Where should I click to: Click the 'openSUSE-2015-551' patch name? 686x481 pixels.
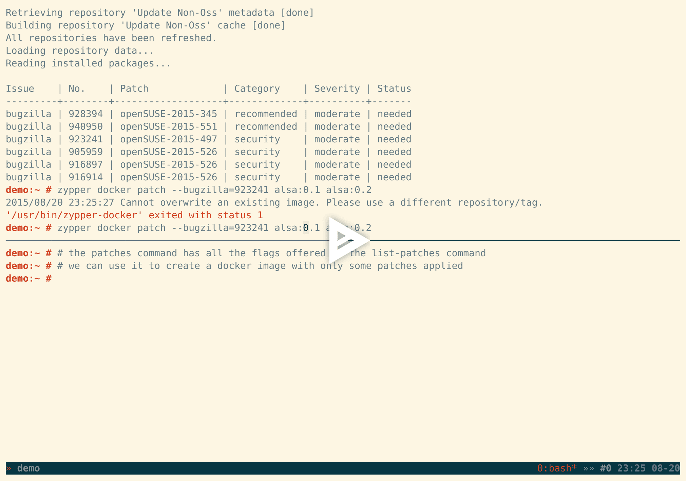(x=169, y=126)
